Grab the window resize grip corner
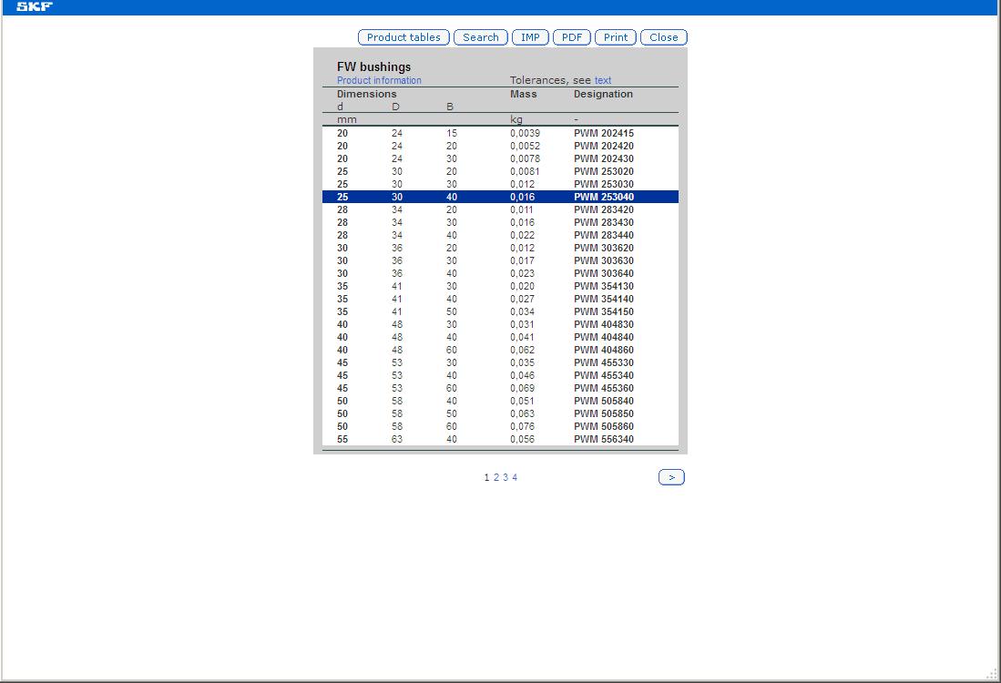Viewport: 1001px width, 683px height. pyautogui.click(x=992, y=674)
